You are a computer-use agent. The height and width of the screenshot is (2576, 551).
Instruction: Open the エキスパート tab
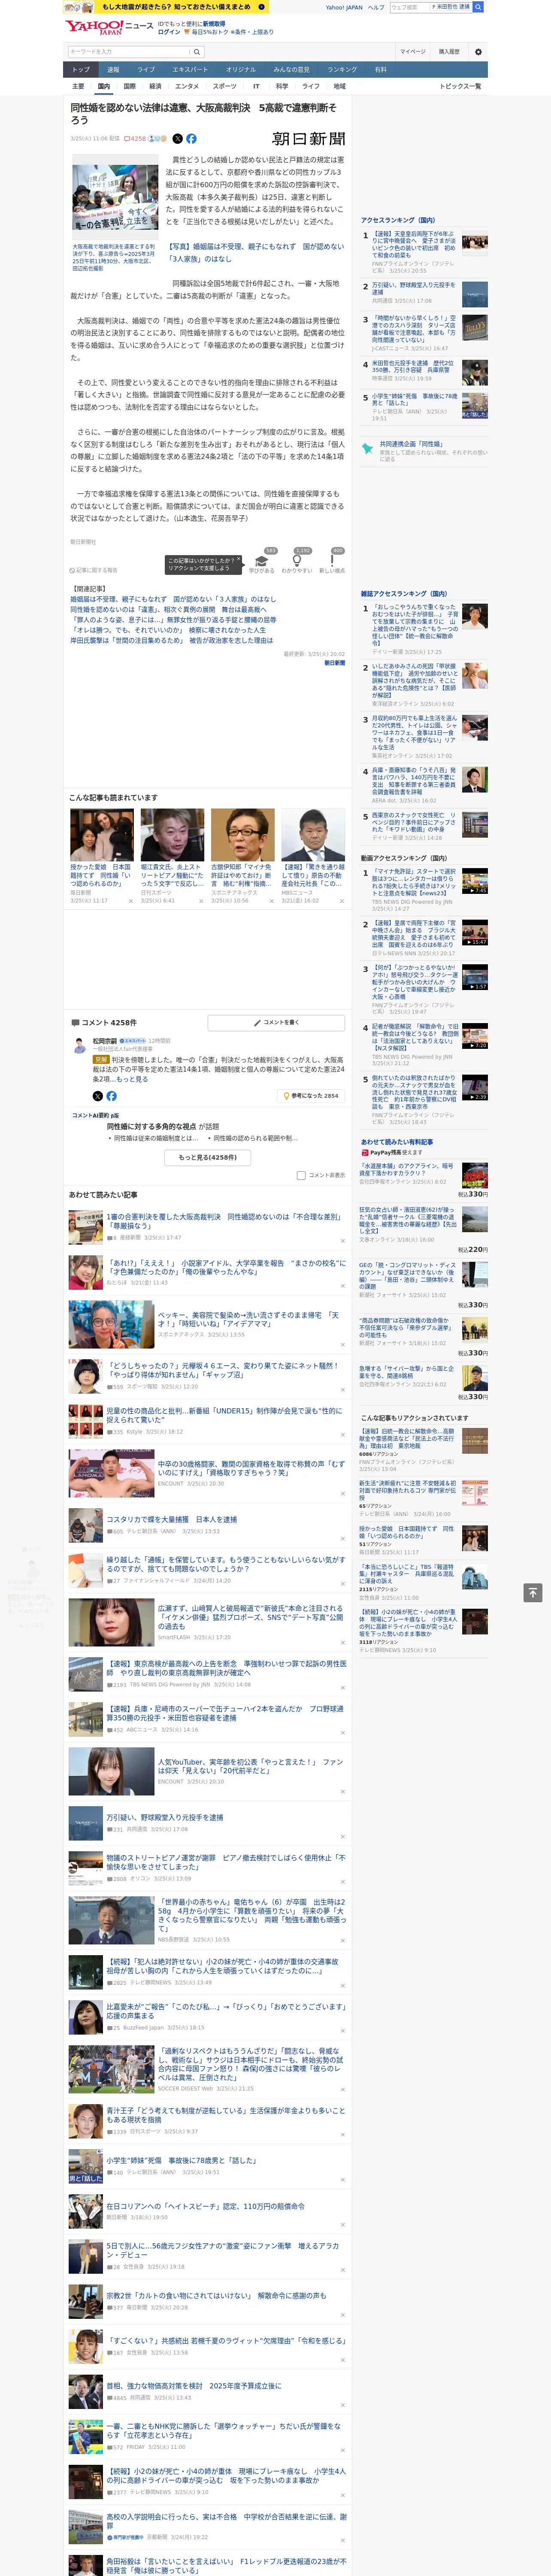coord(190,70)
